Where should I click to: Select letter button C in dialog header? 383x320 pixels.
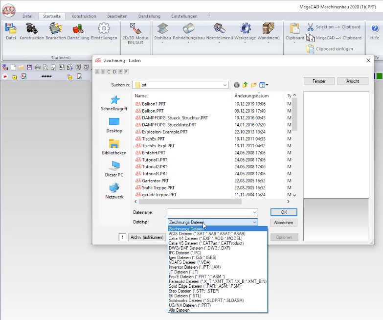tap(109, 71)
